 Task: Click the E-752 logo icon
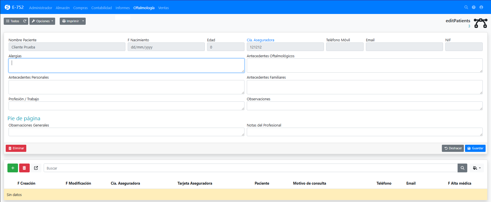[x=7, y=7]
